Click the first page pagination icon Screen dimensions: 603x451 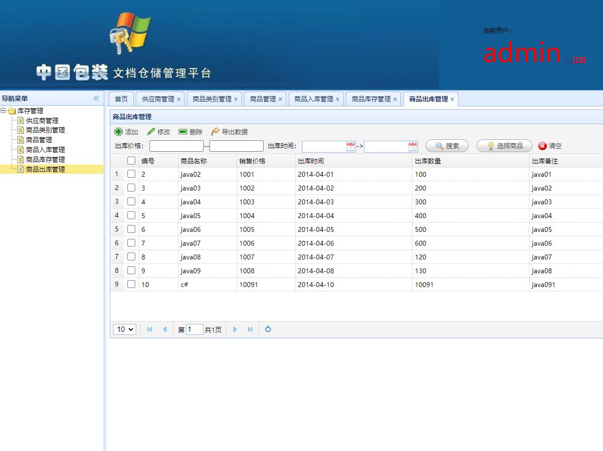point(150,329)
